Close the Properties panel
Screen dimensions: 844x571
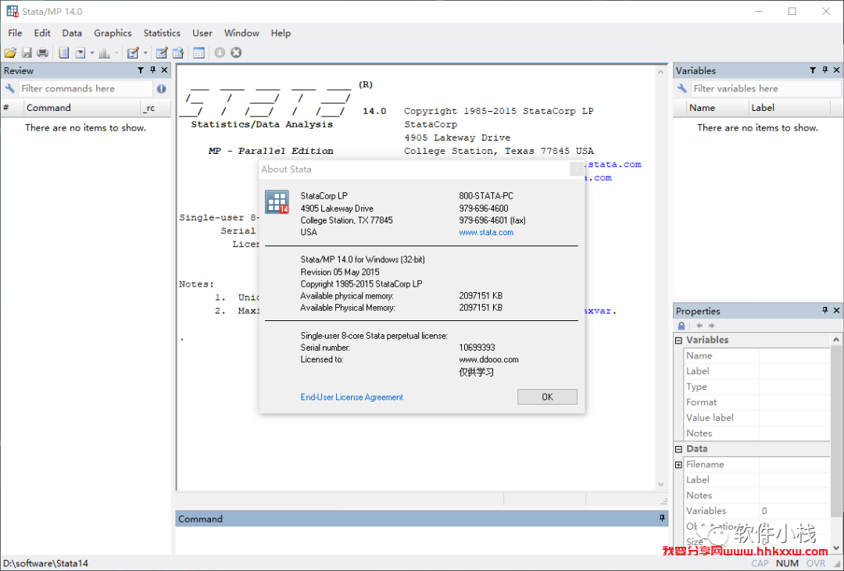tap(836, 311)
